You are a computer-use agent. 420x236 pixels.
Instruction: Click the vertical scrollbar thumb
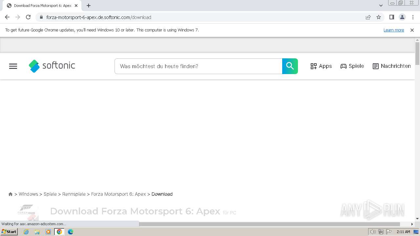pos(417,53)
